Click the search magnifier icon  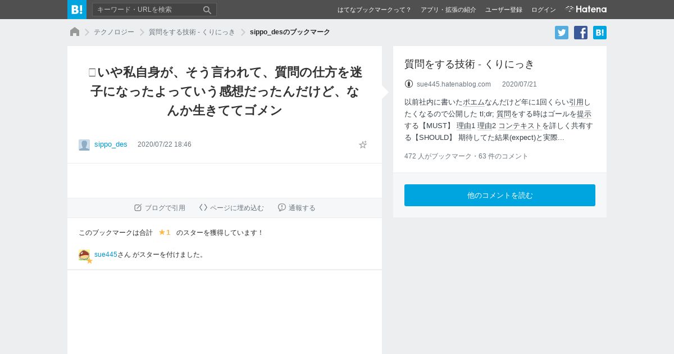(207, 10)
